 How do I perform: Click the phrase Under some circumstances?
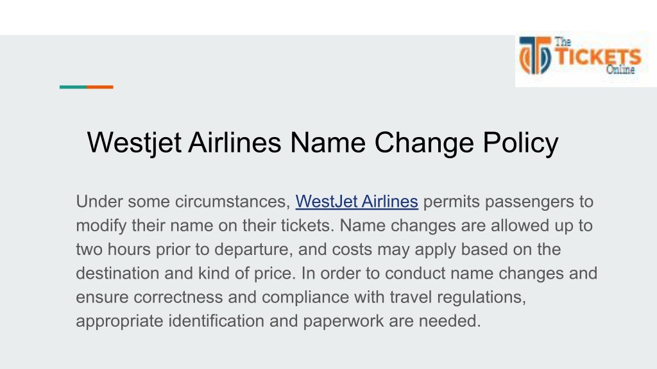coord(183,202)
